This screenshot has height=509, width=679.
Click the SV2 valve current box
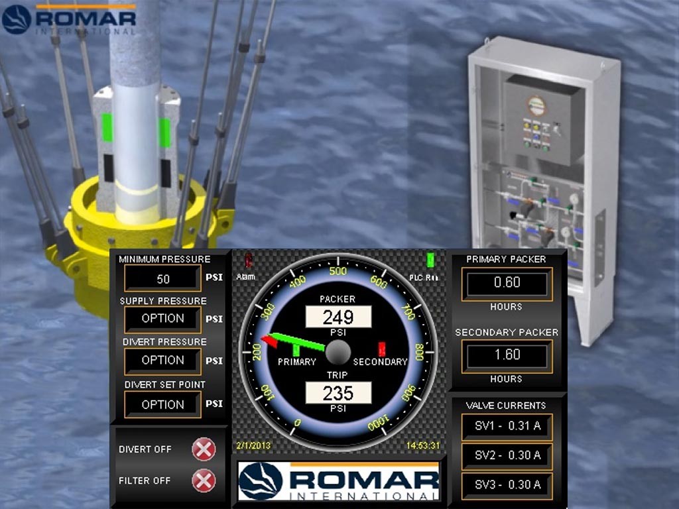point(507,455)
